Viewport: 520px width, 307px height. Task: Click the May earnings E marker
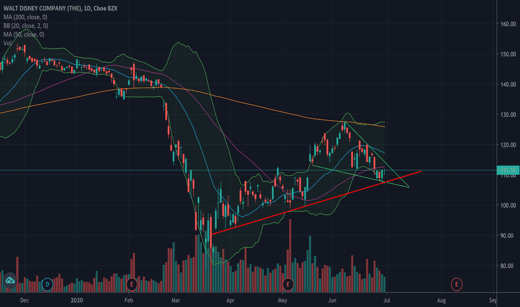tap(288, 285)
